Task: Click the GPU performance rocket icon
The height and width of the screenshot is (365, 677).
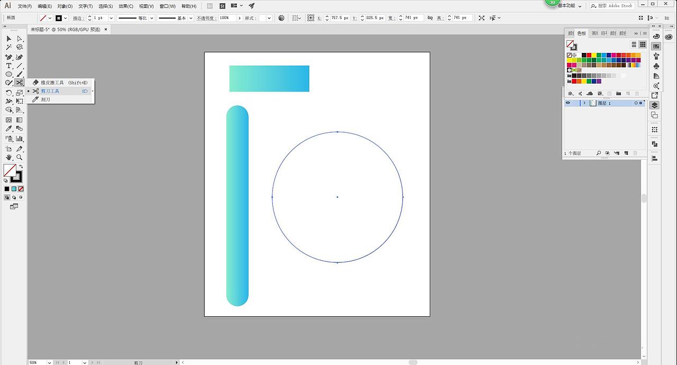Action: [251, 6]
